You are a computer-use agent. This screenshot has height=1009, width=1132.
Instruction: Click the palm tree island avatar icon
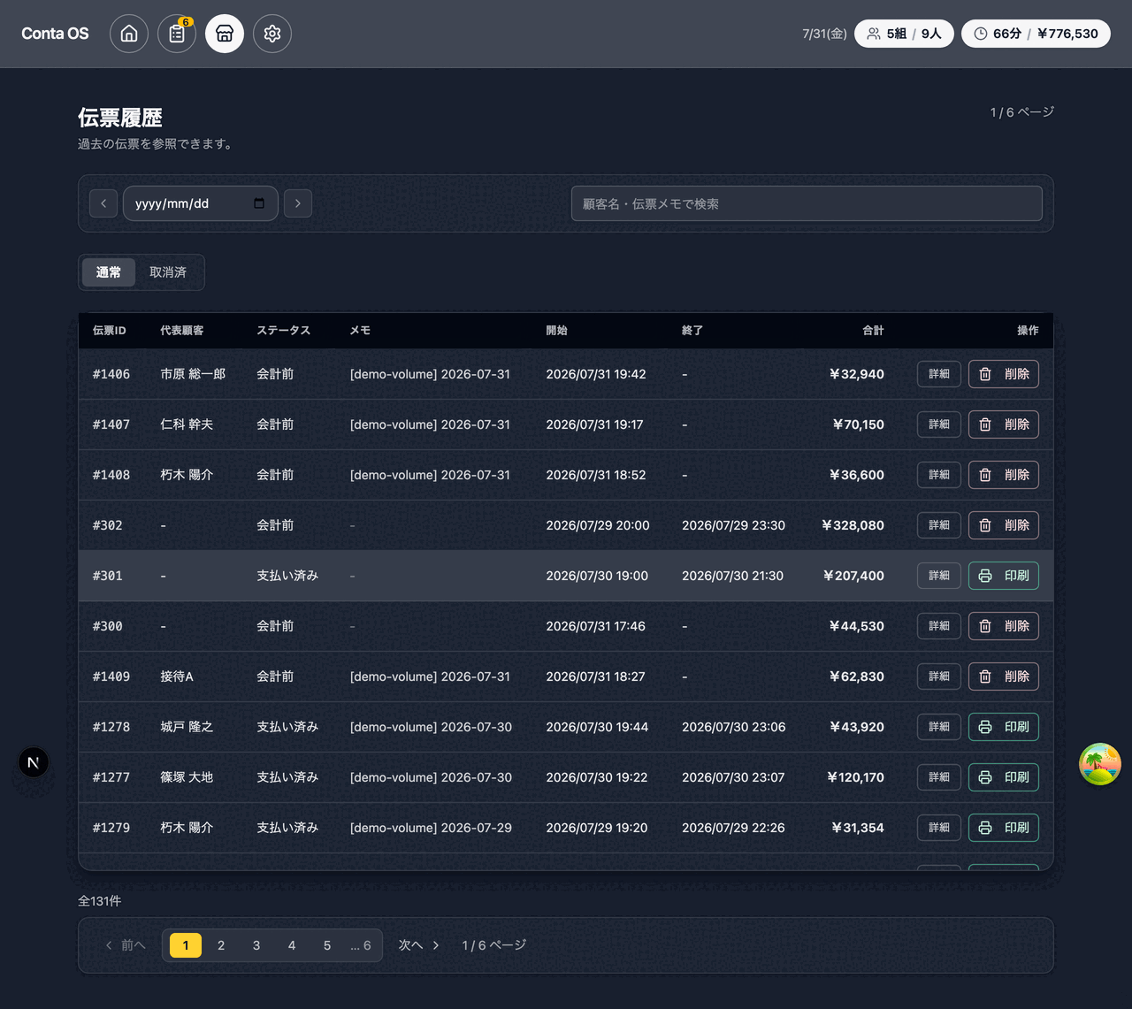[x=1100, y=764]
